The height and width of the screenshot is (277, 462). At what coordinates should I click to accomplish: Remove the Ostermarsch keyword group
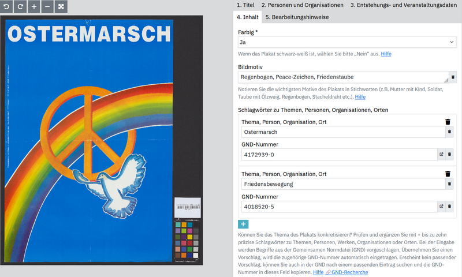pyautogui.click(x=448, y=122)
